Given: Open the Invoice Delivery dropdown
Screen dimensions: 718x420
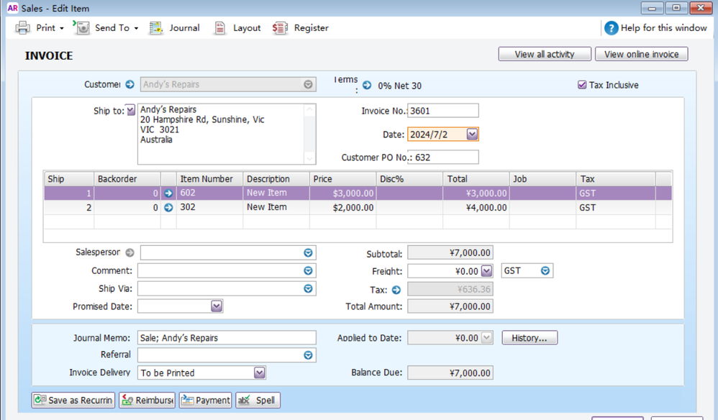Looking at the screenshot, I should pos(260,373).
